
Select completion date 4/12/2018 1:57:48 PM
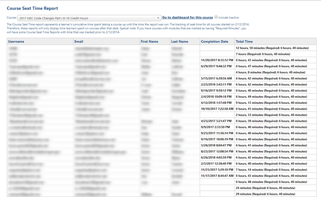pos(217,103)
